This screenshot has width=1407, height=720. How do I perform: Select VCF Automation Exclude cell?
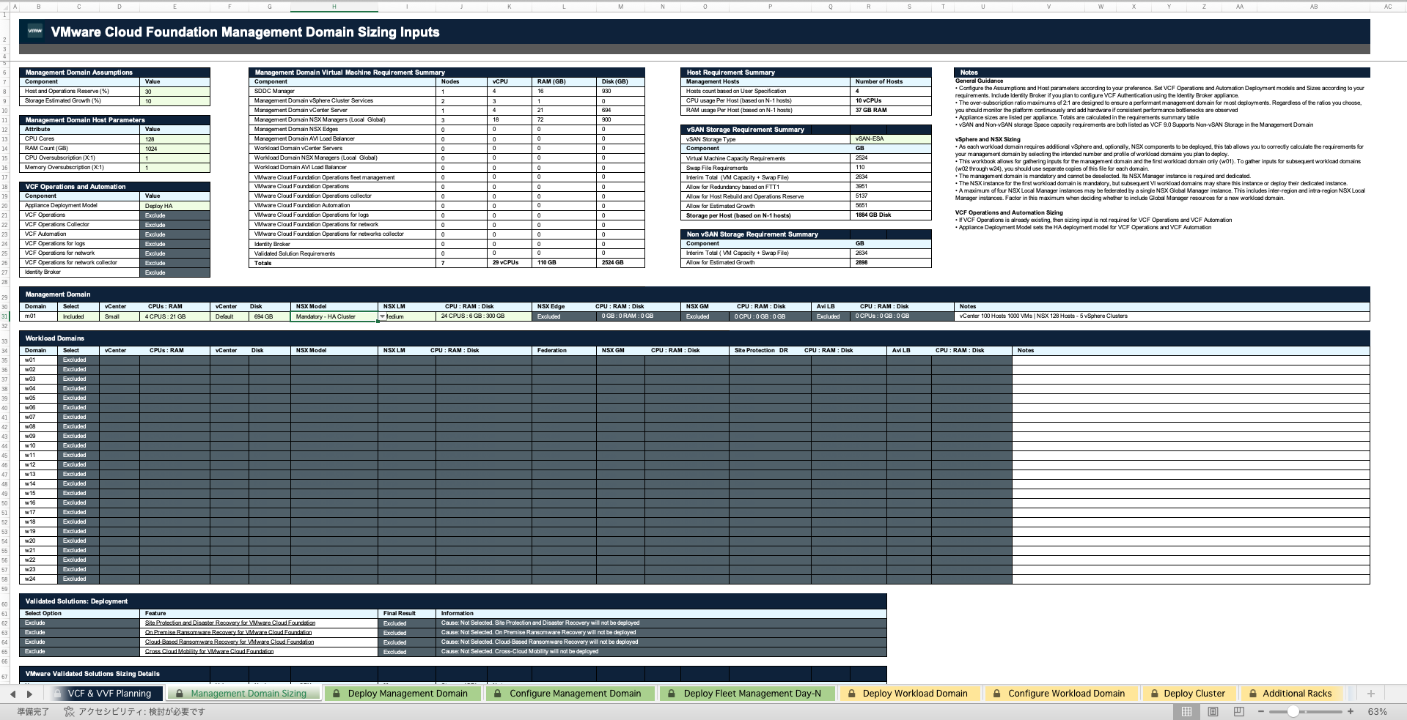175,234
